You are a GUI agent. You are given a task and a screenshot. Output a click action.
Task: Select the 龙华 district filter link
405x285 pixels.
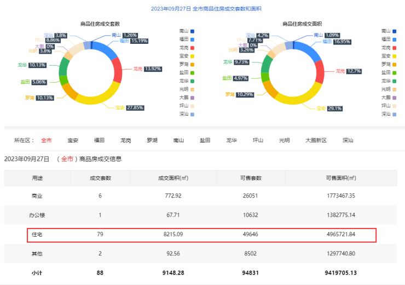coord(232,140)
